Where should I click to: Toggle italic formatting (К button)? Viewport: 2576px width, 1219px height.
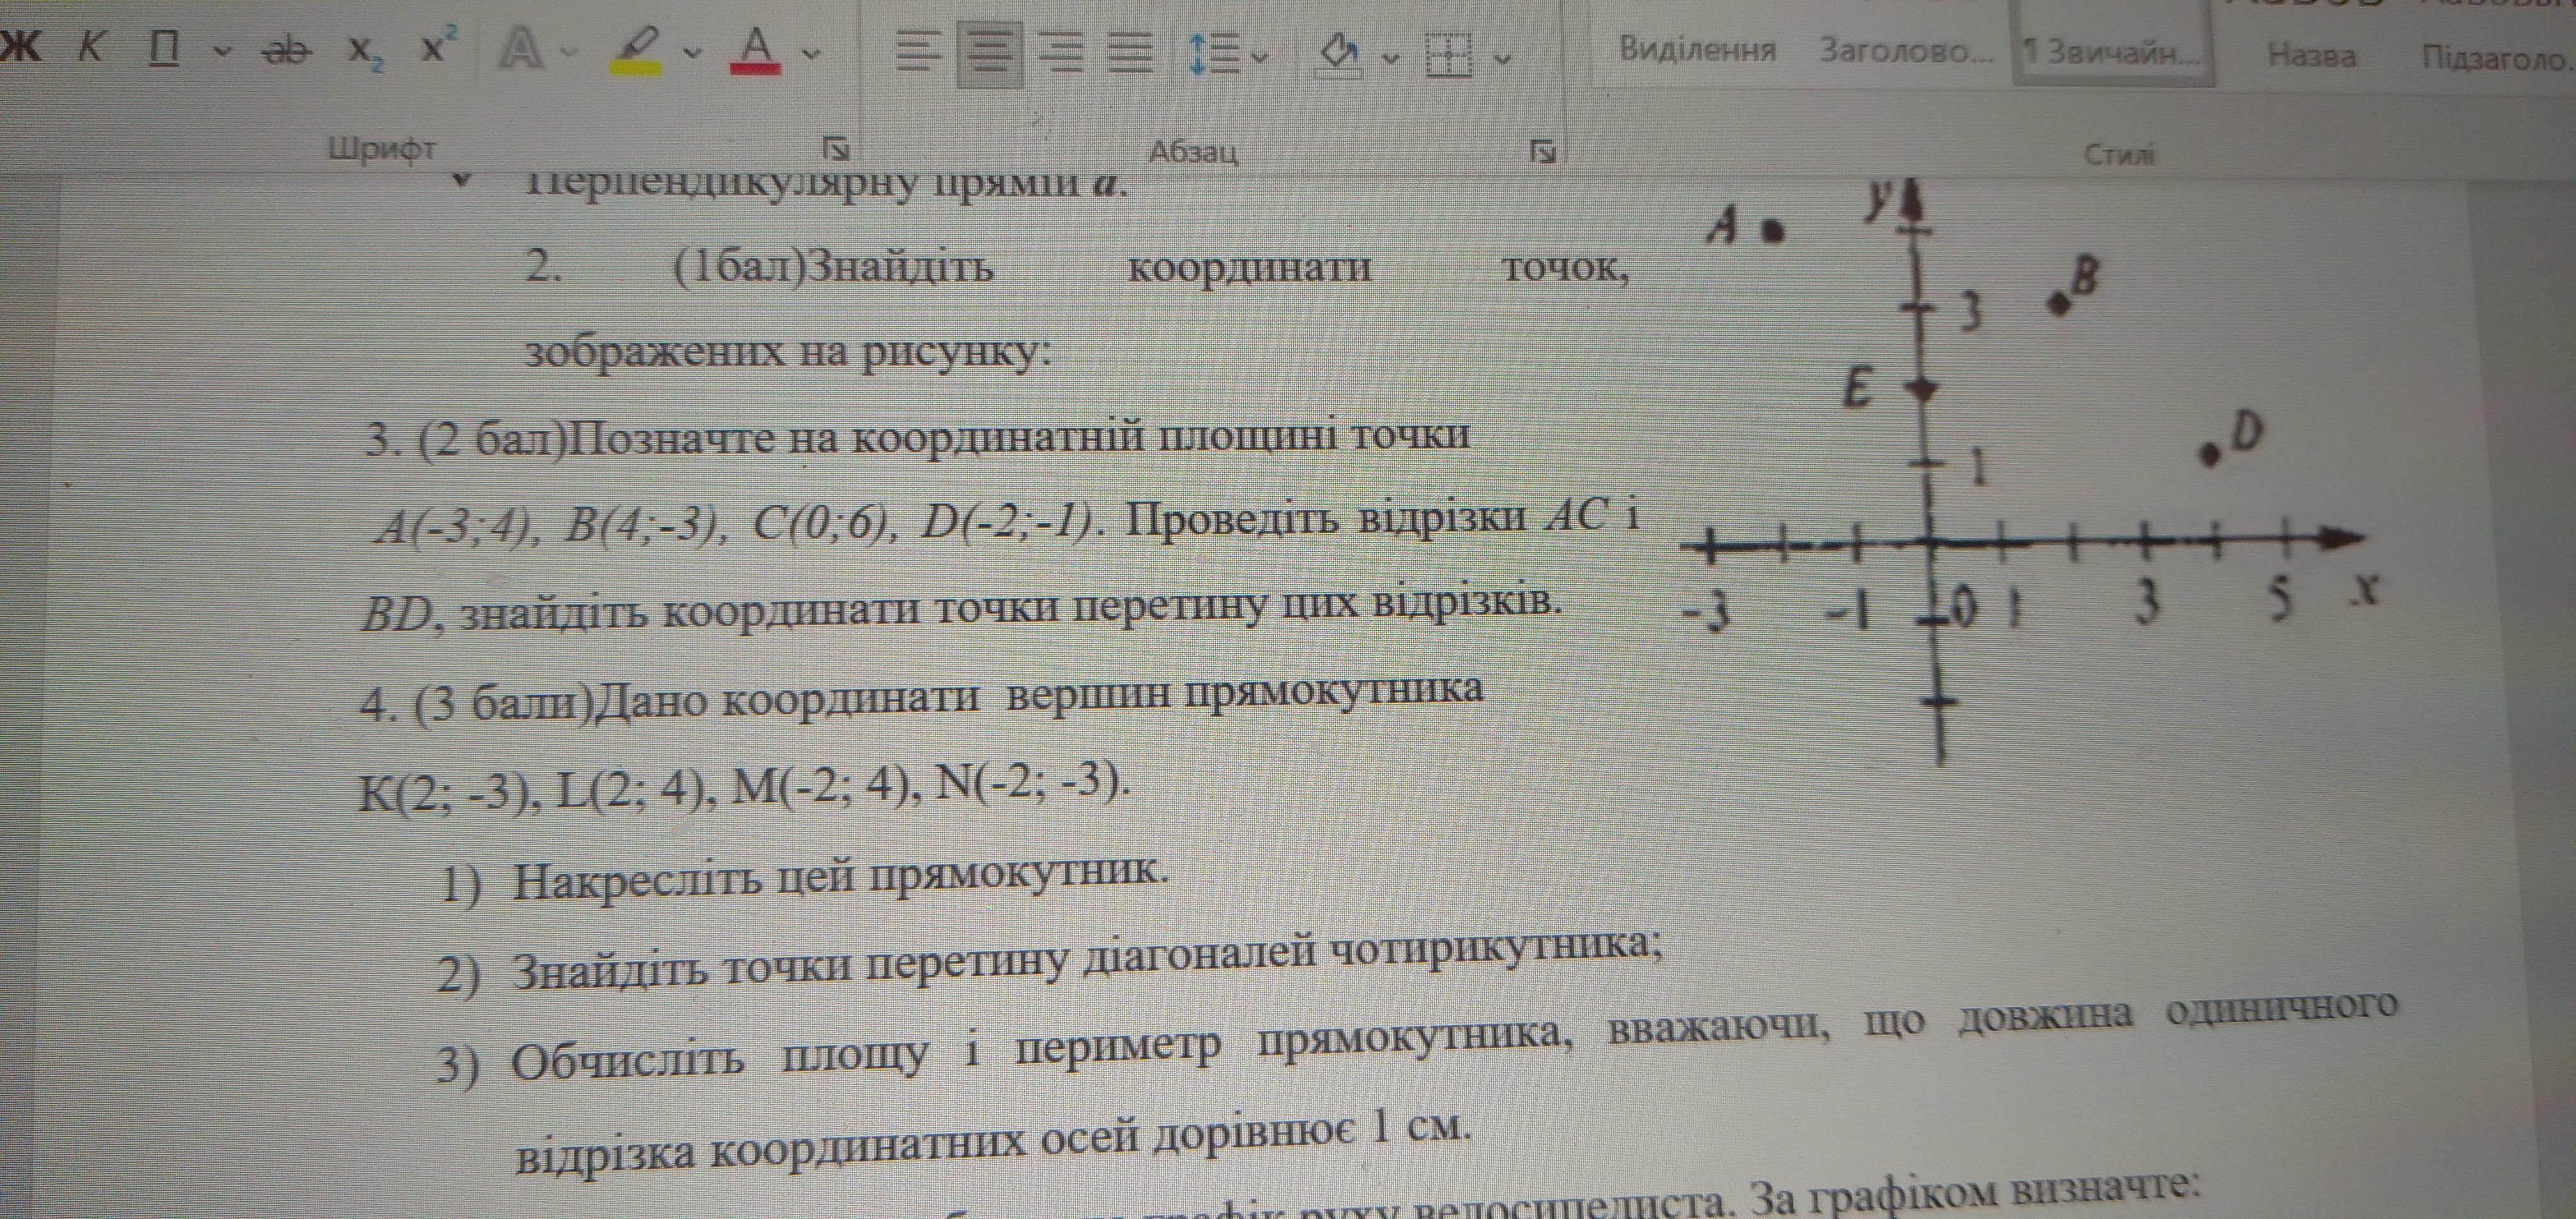92,47
